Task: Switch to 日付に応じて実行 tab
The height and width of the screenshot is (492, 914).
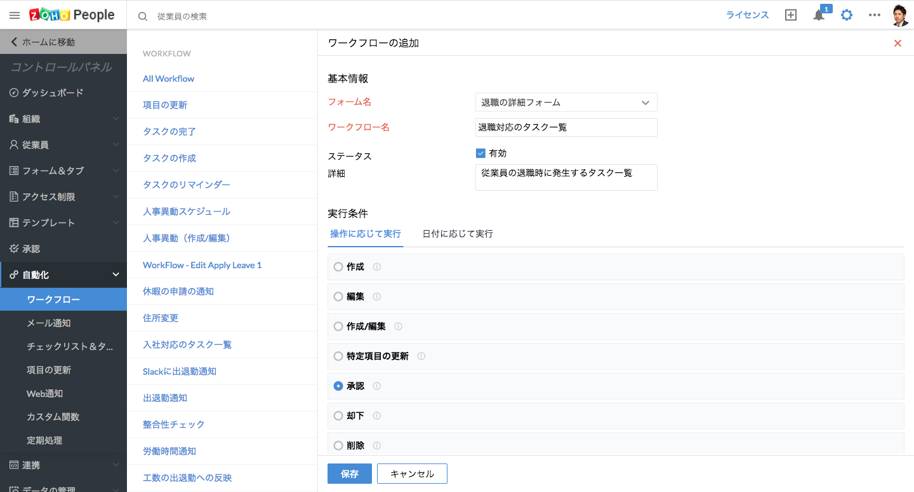Action: tap(458, 234)
